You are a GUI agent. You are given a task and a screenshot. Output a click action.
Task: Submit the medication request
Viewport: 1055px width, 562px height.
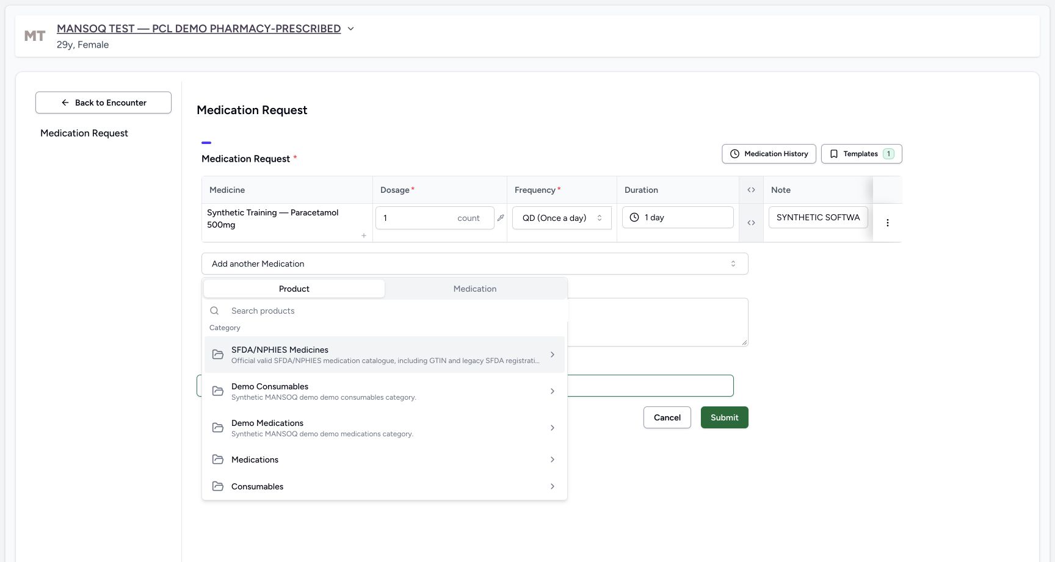(725, 417)
